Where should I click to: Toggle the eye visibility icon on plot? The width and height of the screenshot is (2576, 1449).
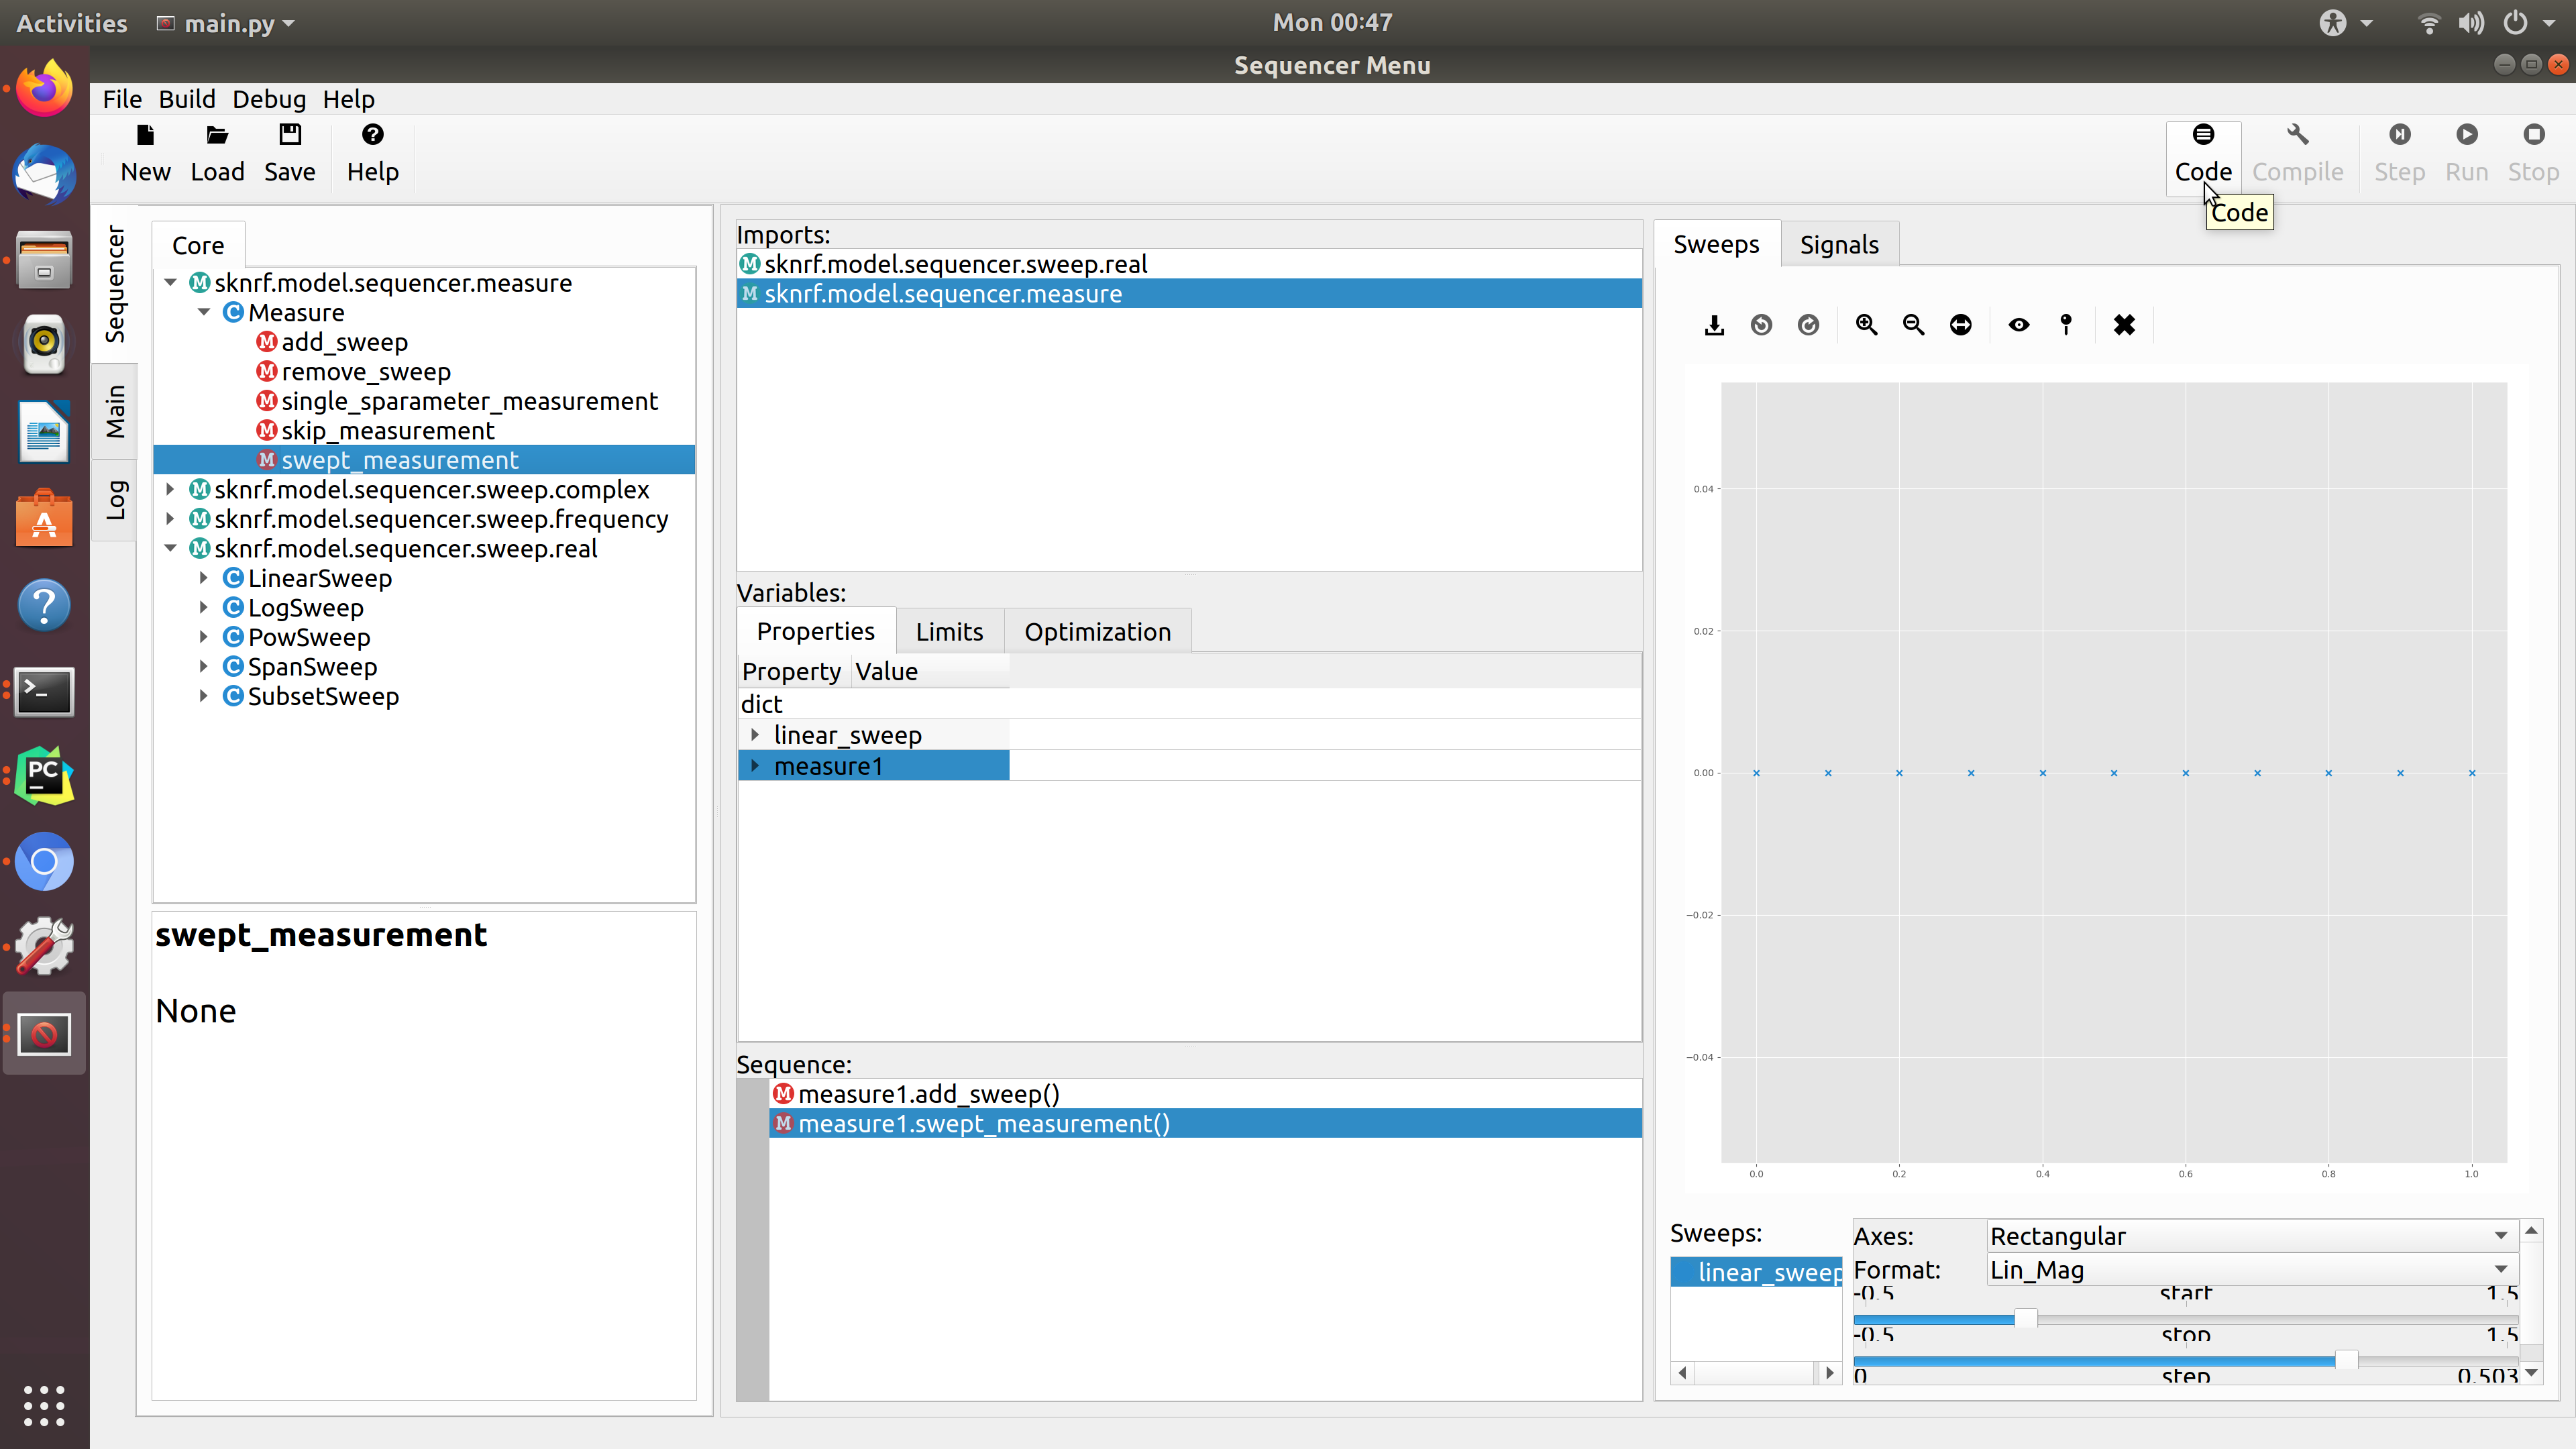[2017, 324]
